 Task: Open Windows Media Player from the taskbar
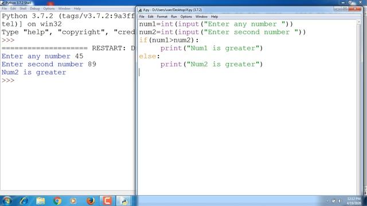click(x=73, y=201)
